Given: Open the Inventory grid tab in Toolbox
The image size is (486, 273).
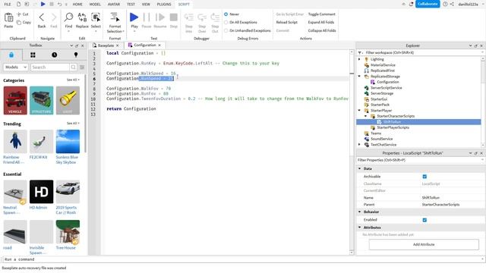Looking at the screenshot, I should pos(33,55).
